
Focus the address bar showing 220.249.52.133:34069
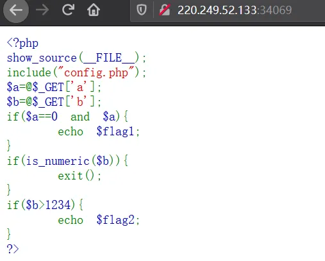[x=235, y=10]
